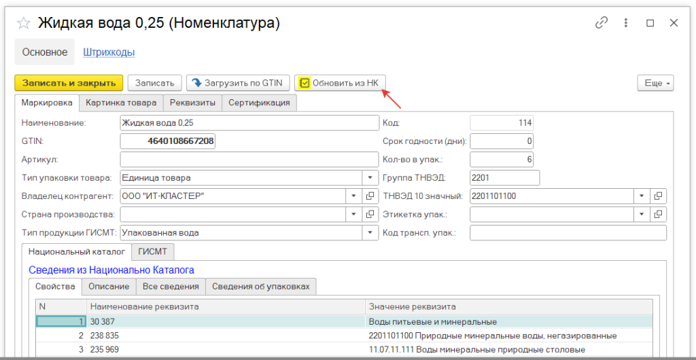Select the cell 11.07.11.111 Воды минеральные природные столовые
696x360 pixels.
pos(509,350)
